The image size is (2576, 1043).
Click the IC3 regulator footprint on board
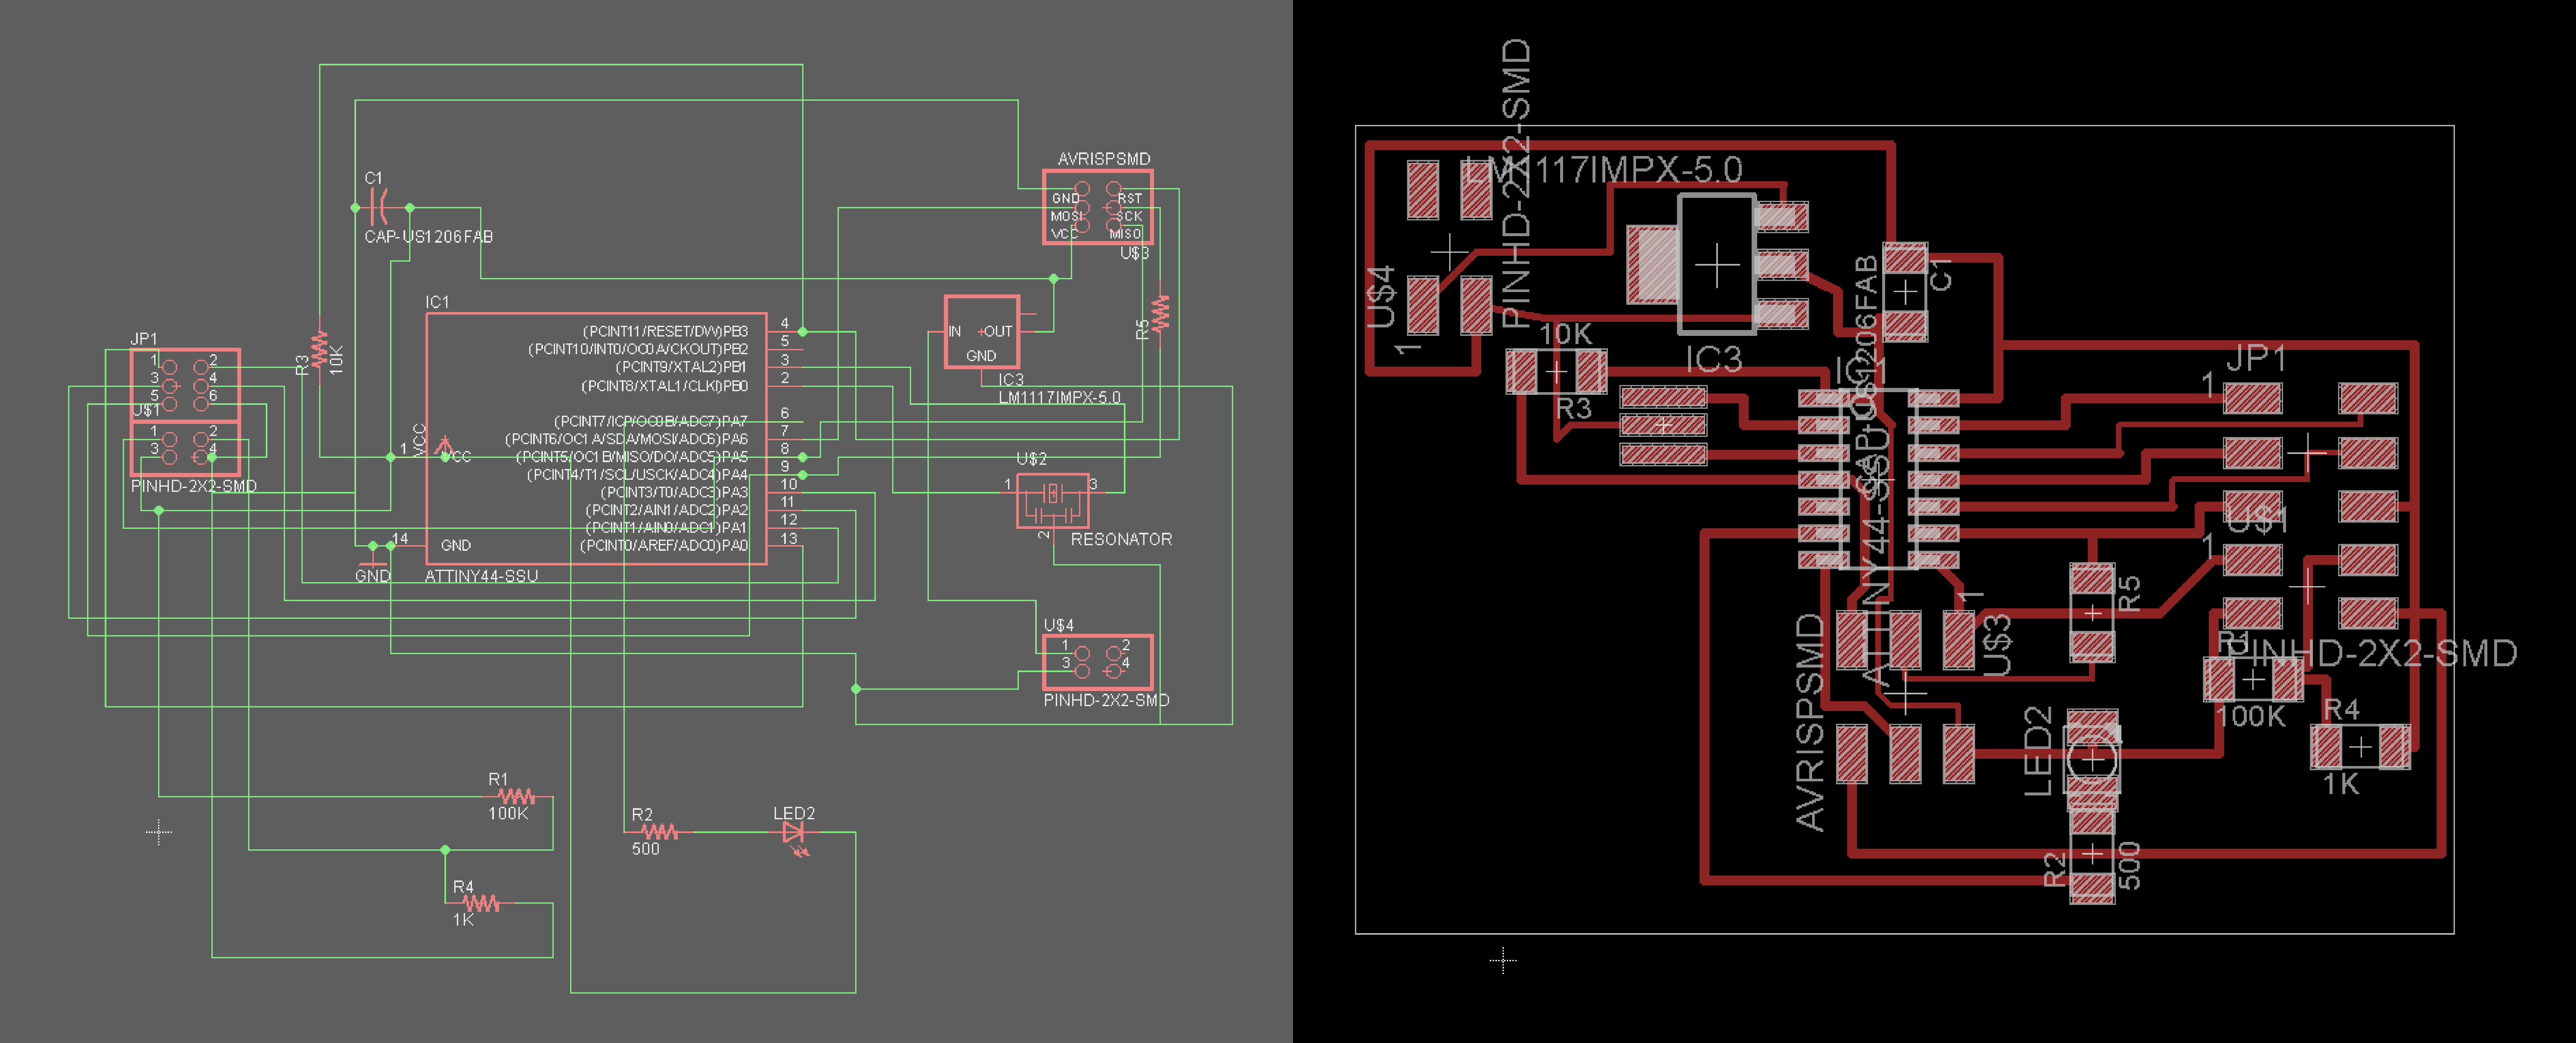click(x=1717, y=265)
